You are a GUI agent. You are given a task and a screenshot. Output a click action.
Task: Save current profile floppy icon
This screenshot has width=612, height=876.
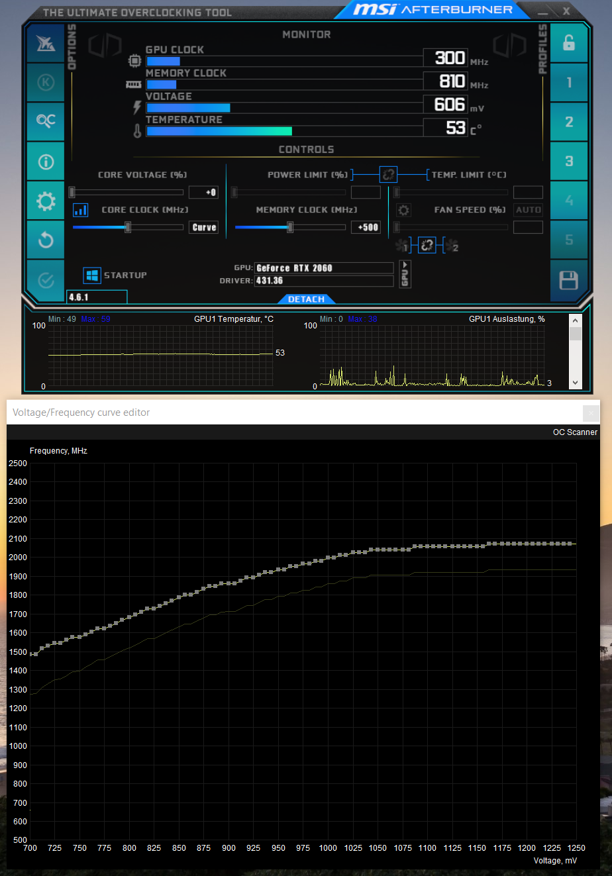tap(569, 281)
